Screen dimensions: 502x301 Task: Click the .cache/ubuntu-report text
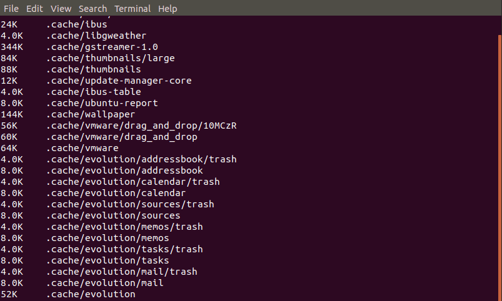102,103
